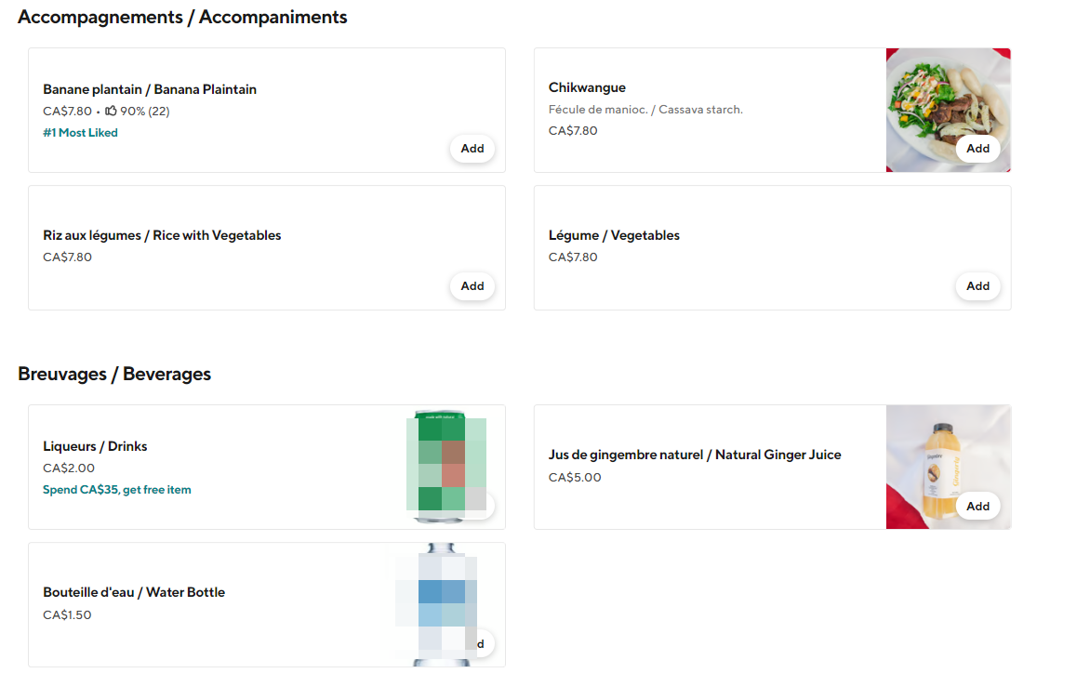Add Riz aux légumes to the cart
The image size is (1090, 673).
(472, 286)
